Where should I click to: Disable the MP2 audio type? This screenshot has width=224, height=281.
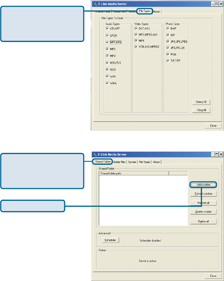(107, 49)
